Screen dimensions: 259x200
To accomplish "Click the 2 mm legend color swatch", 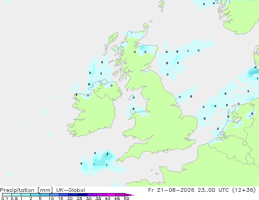I will (x=35, y=195).
